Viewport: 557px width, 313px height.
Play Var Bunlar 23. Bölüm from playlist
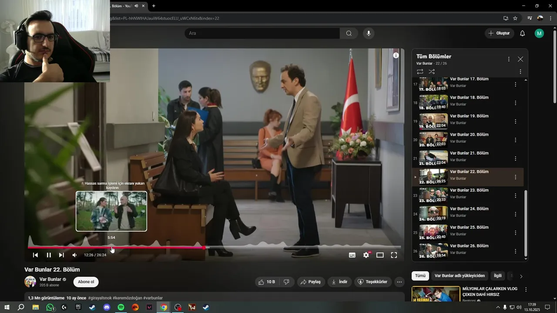click(467, 196)
